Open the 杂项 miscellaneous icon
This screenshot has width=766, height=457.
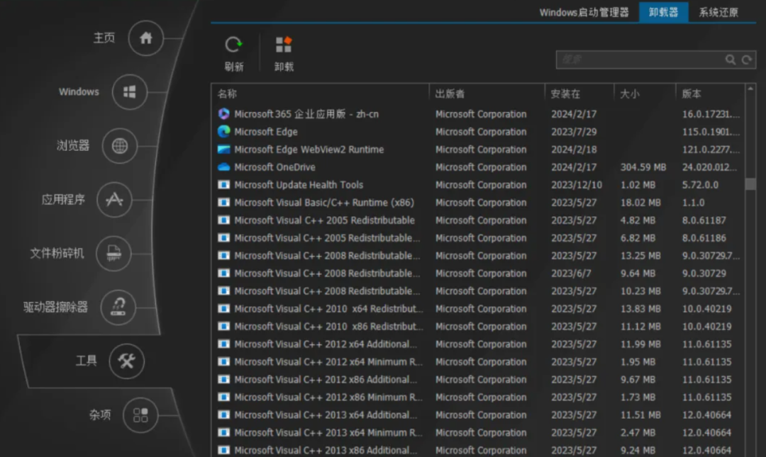[140, 415]
